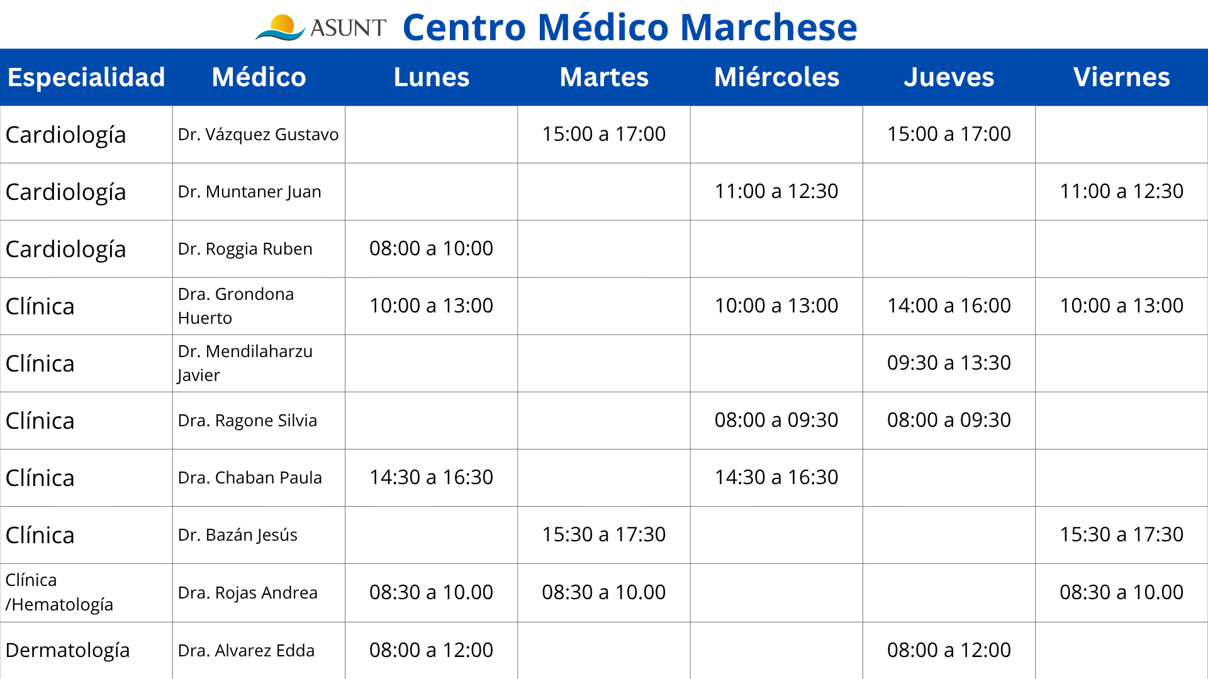1208x679 pixels.
Task: Click the Viernes column header
Action: (x=1122, y=77)
